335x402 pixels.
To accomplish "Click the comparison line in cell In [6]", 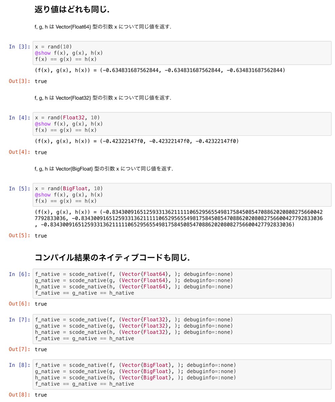I will 84,293.
